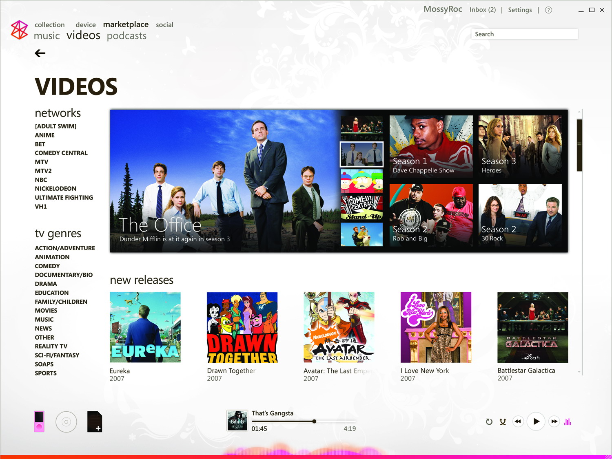Go back with the left arrow
Image resolution: width=612 pixels, height=459 pixels.
40,53
